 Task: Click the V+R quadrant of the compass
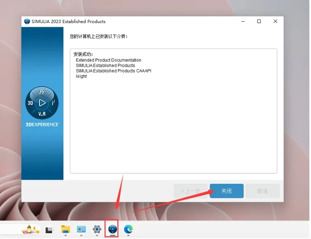42,114
